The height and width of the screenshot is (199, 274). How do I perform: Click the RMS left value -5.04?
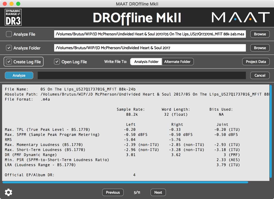tap(130, 140)
